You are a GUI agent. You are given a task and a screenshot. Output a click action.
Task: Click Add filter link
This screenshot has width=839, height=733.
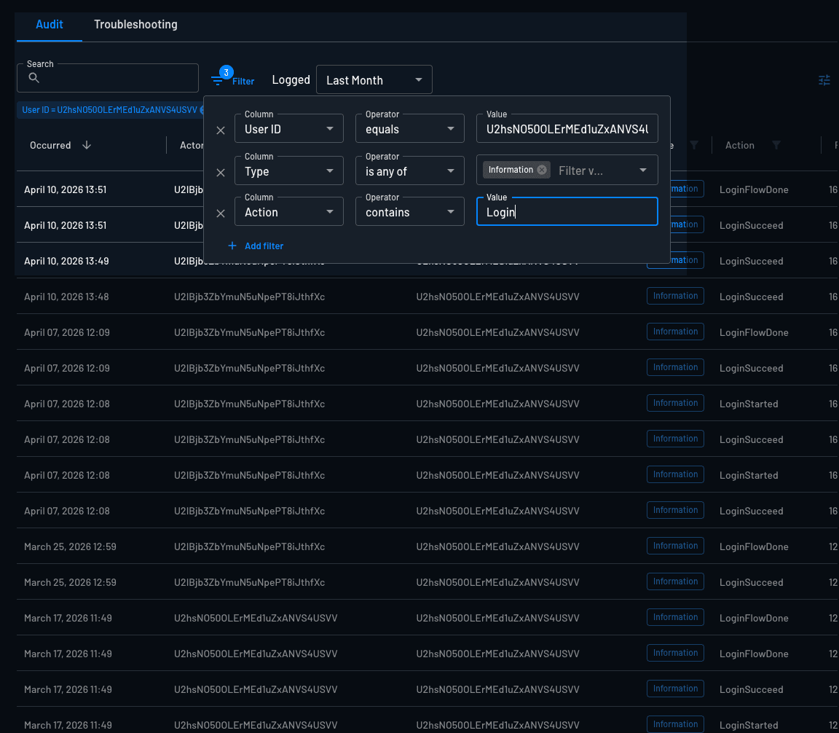pyautogui.click(x=256, y=246)
